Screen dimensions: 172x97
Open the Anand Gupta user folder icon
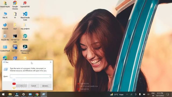point(5,4)
